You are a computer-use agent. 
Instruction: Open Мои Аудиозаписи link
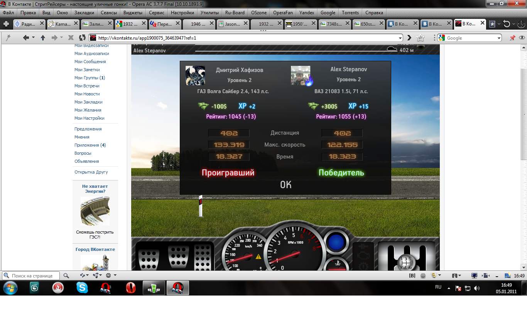click(91, 53)
